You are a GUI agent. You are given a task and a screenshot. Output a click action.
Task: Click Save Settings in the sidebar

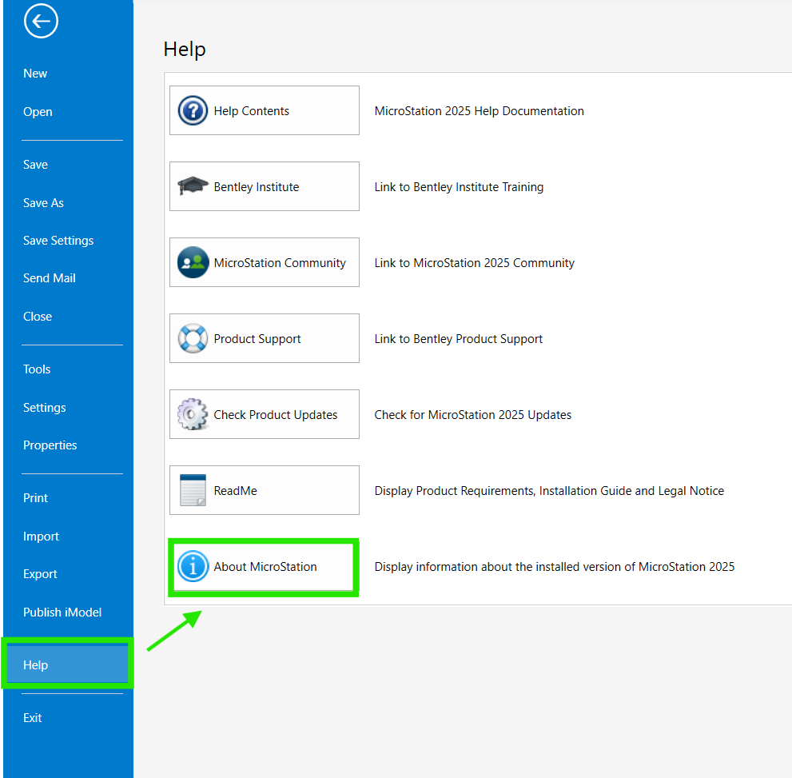[x=58, y=241]
